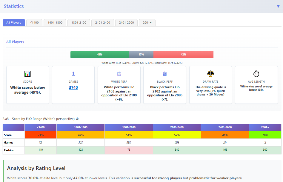Open the 1401-1800 rating tab

(55, 23)
